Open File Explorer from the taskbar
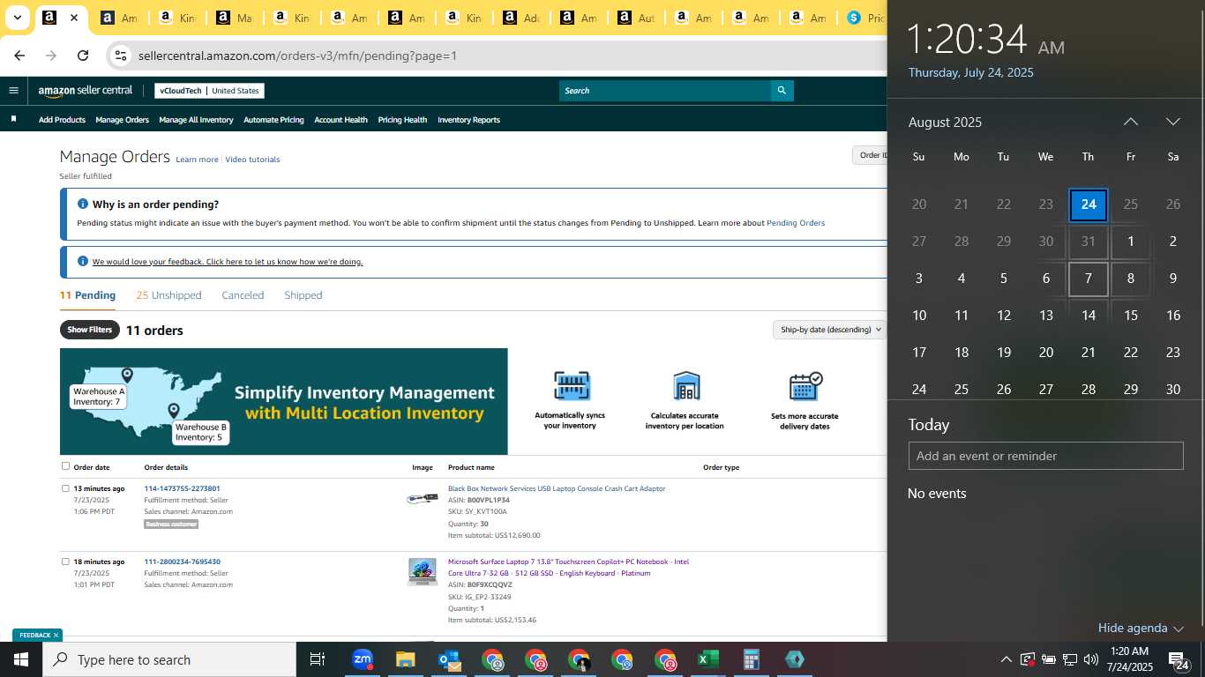This screenshot has width=1205, height=677. 405,659
